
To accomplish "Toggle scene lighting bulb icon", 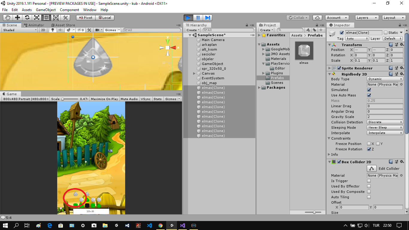I will [53, 30].
